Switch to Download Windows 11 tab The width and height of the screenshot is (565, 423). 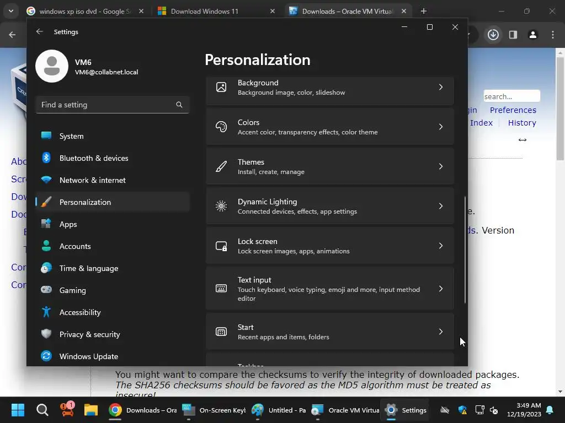coord(216,11)
